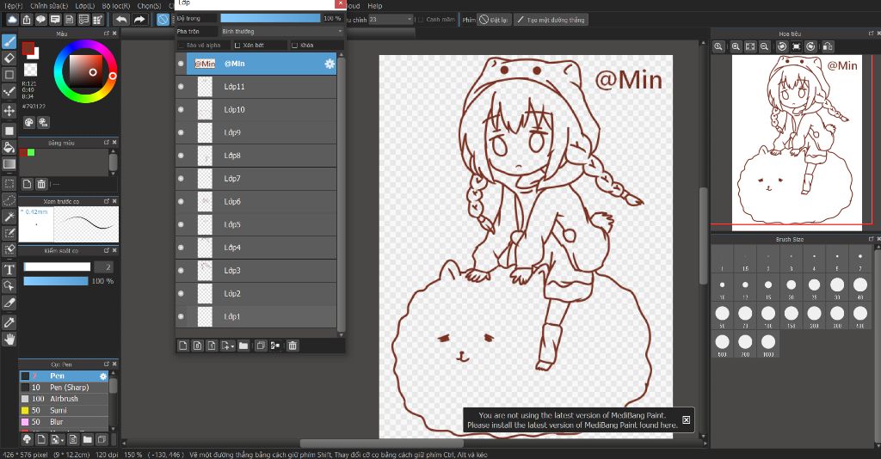Click the Đặt lại reset button
The width and height of the screenshot is (881, 459).
[494, 20]
